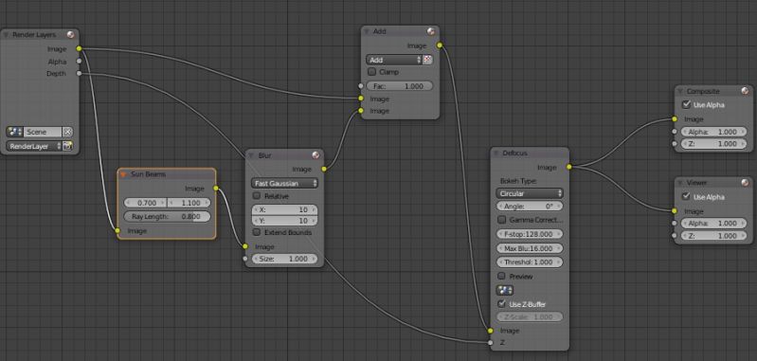Screen dimensions: 757x361
Task: Click Viewer node Image input socket
Action: coord(674,211)
